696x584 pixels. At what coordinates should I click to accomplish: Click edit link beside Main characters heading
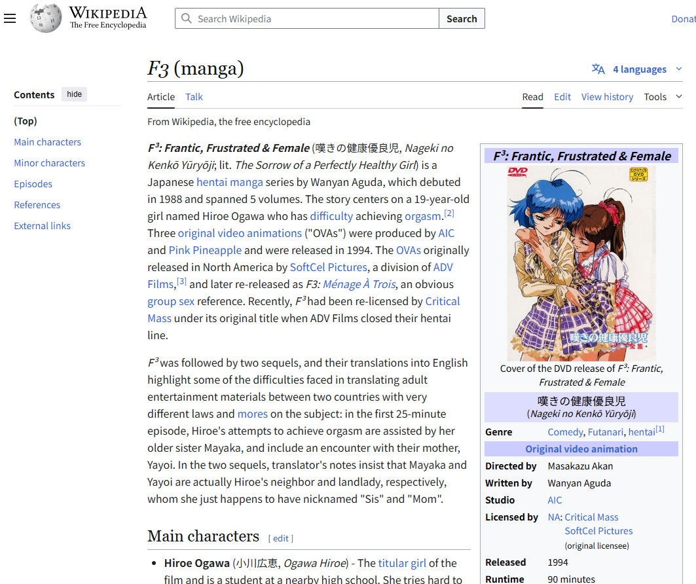click(x=280, y=538)
